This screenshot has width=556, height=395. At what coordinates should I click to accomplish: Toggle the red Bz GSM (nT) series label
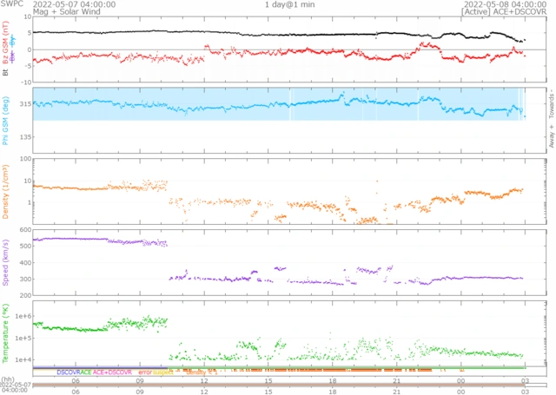click(x=6, y=47)
